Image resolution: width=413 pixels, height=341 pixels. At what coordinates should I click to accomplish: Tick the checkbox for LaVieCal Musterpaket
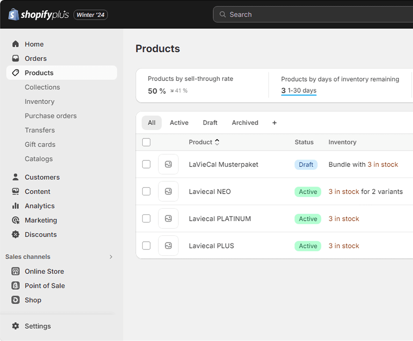146,164
